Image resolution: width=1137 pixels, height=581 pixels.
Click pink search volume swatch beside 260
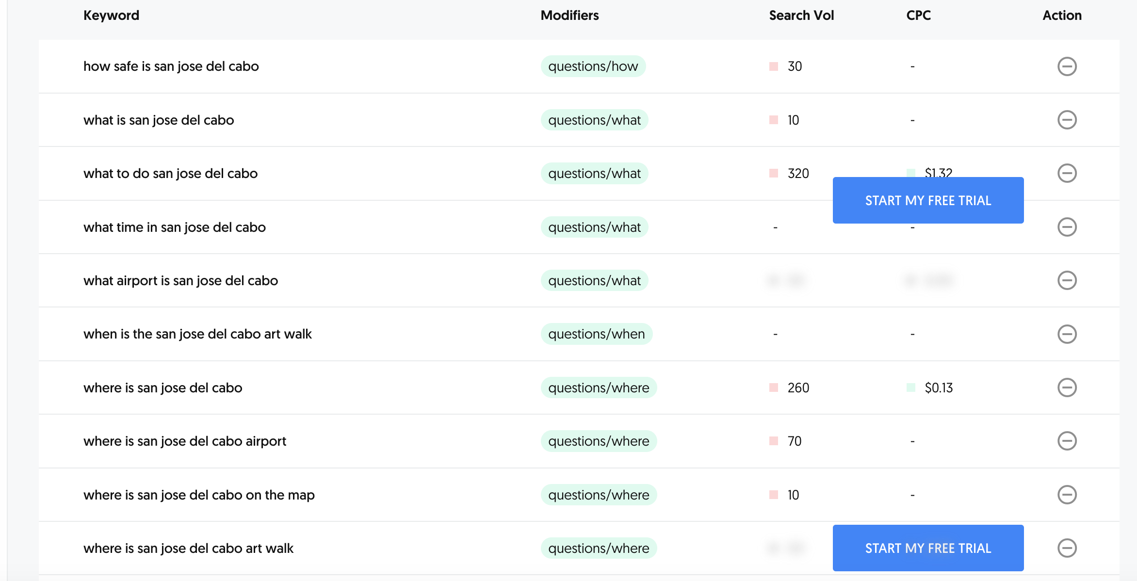pos(774,387)
